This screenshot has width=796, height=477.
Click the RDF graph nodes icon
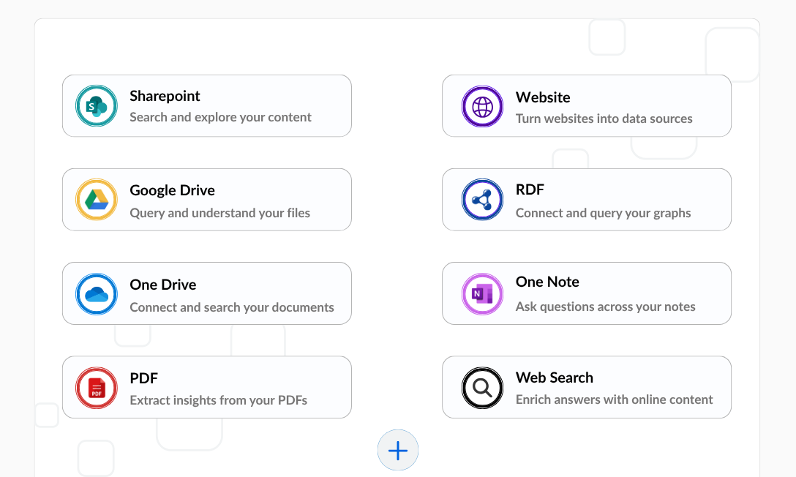[x=482, y=200]
